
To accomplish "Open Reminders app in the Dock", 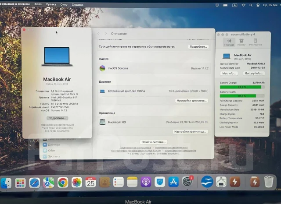I will (x=119, y=182).
